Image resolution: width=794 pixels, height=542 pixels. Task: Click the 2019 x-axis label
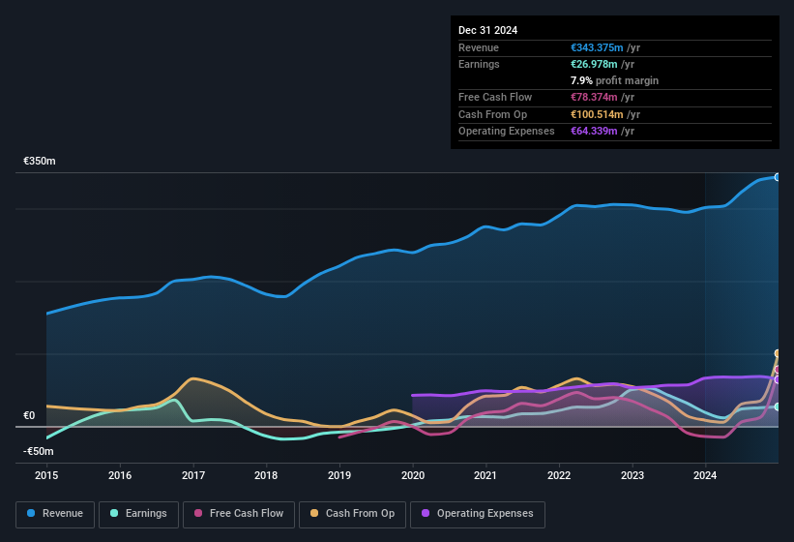coord(339,475)
